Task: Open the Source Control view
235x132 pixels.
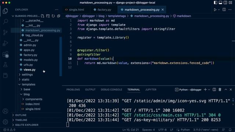Action: click(x=6, y=32)
